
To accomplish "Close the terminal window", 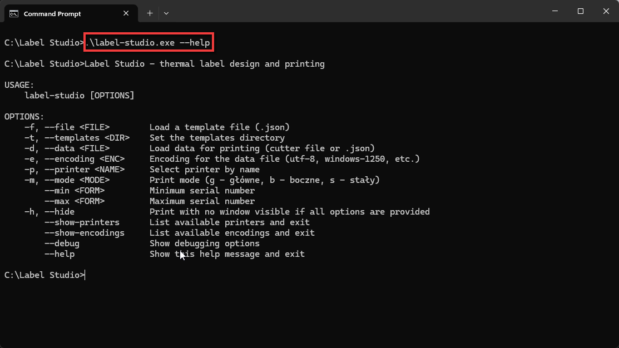I will 606,11.
